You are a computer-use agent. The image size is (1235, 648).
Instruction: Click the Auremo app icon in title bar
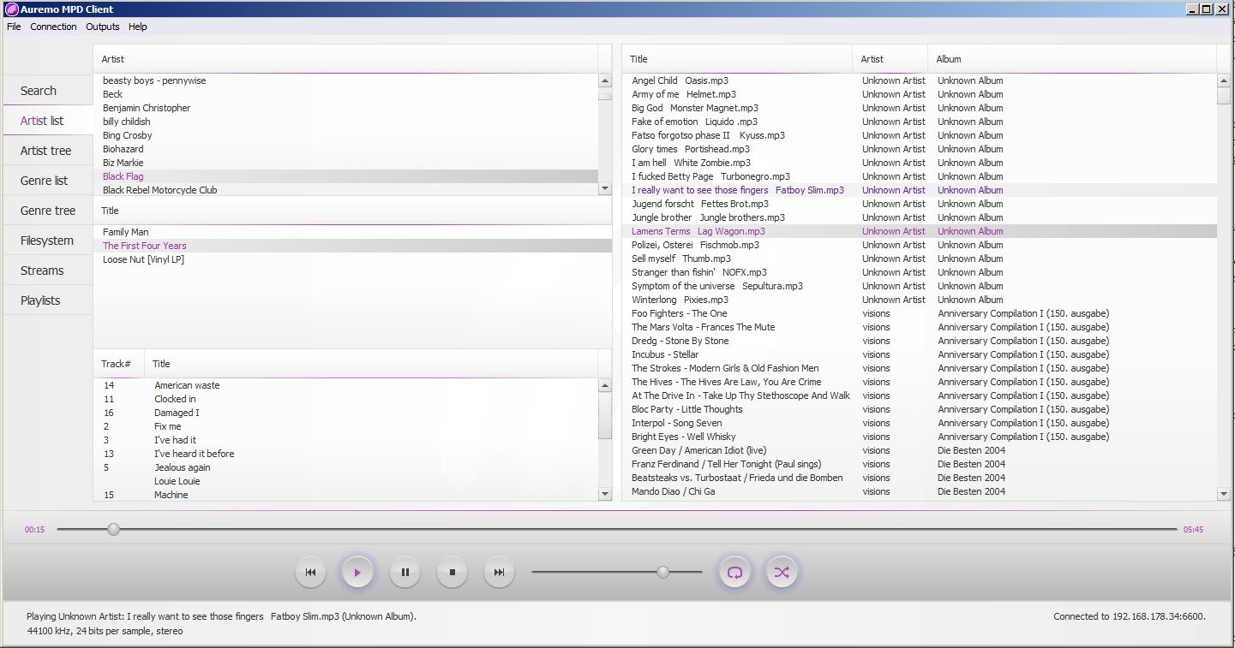(11, 9)
